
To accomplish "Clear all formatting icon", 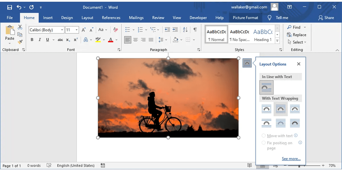I will [x=115, y=30].
